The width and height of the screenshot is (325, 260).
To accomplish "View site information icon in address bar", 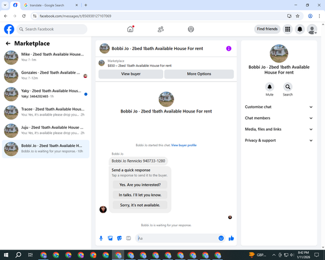I will point(34,16).
